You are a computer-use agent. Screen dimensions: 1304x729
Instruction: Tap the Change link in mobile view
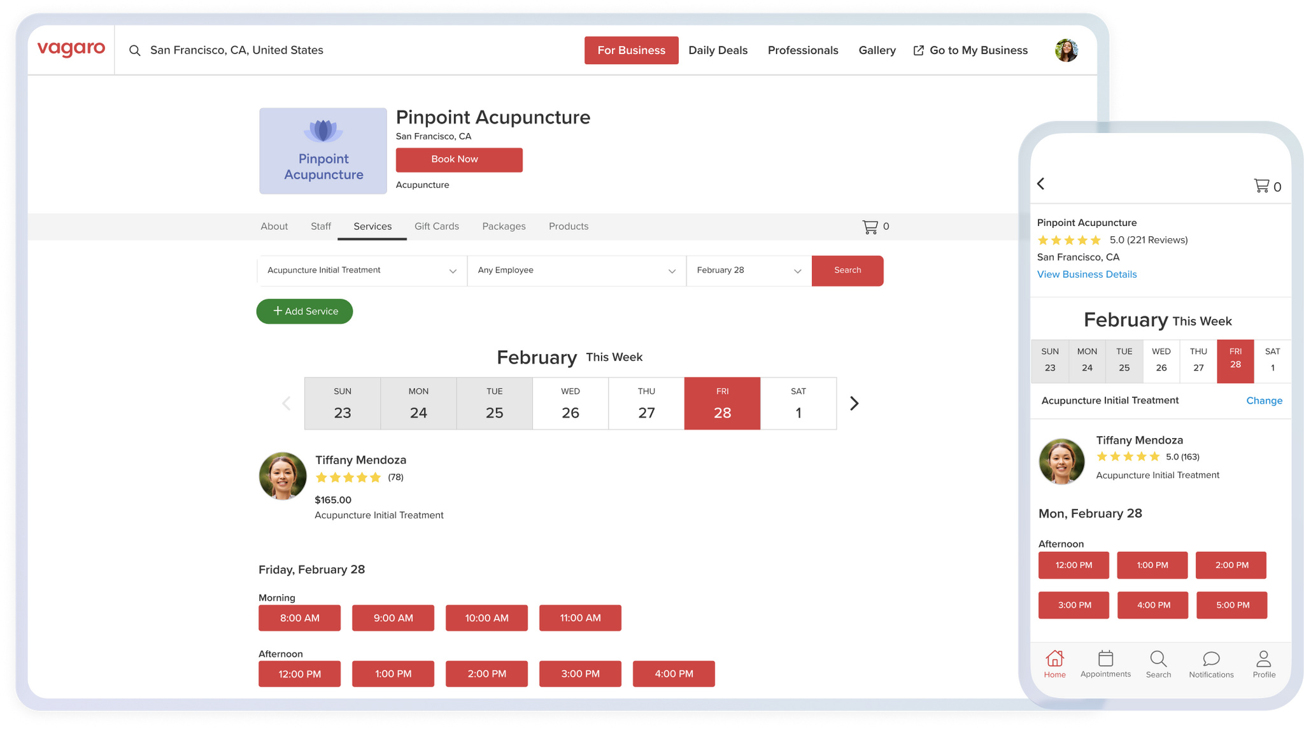pos(1265,400)
